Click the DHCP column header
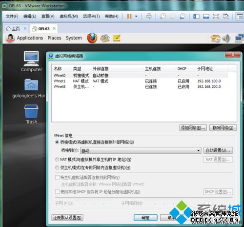 click(x=182, y=69)
